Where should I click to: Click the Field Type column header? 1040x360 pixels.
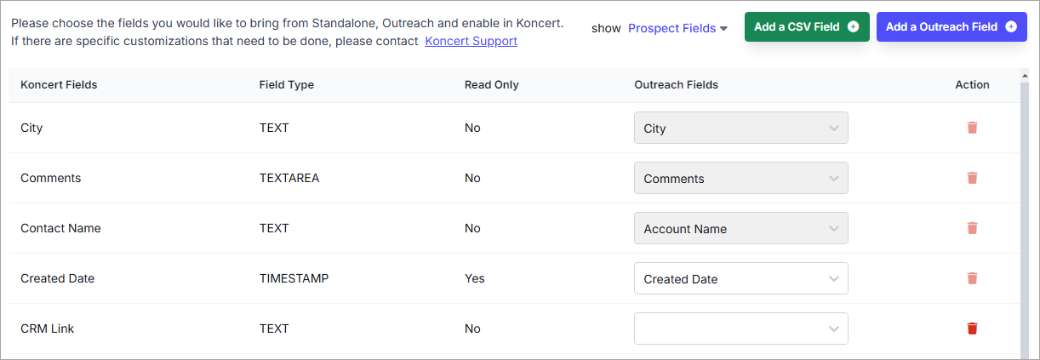click(x=287, y=85)
